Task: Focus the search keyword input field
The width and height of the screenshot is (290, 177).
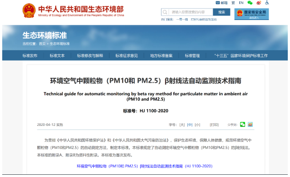Action: (x=191, y=12)
